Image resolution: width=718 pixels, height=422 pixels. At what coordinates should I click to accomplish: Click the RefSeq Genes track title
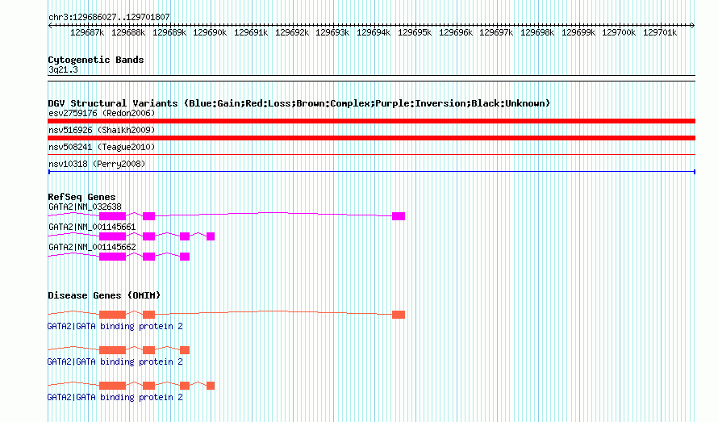(x=81, y=197)
